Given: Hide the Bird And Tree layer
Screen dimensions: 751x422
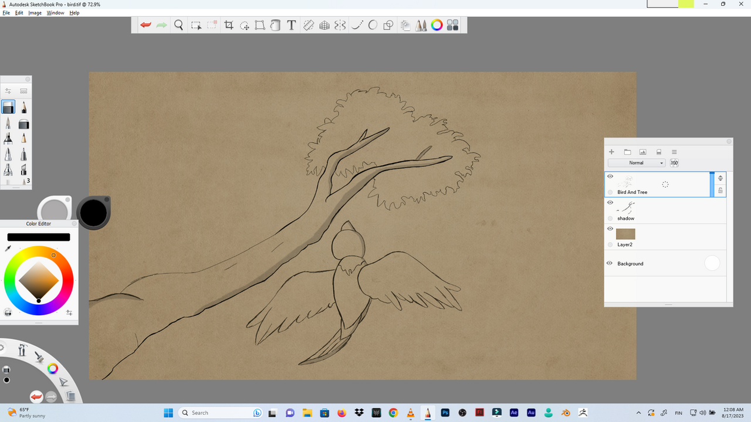Looking at the screenshot, I should pyautogui.click(x=610, y=176).
